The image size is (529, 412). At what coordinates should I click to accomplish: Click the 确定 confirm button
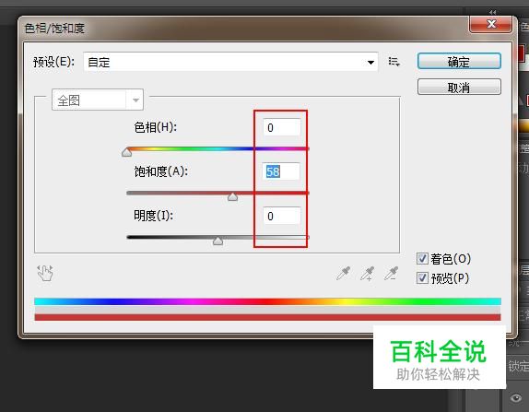[459, 62]
